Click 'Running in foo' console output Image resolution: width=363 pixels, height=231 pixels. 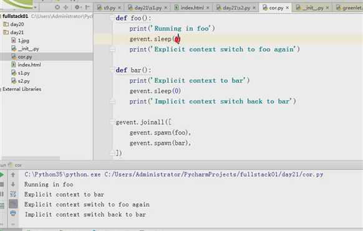click(x=49, y=184)
